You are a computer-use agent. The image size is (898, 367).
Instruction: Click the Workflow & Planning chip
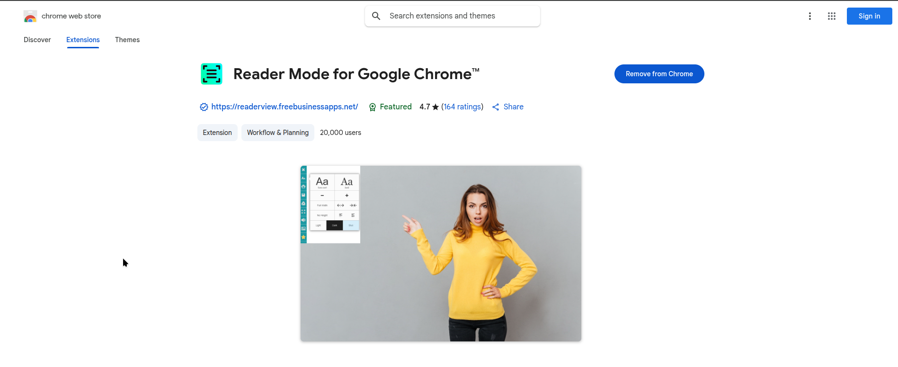click(278, 133)
